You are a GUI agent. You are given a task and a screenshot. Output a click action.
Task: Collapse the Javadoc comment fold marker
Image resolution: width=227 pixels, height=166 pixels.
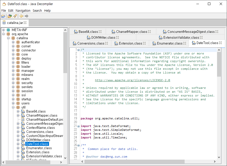pos(78,145)
